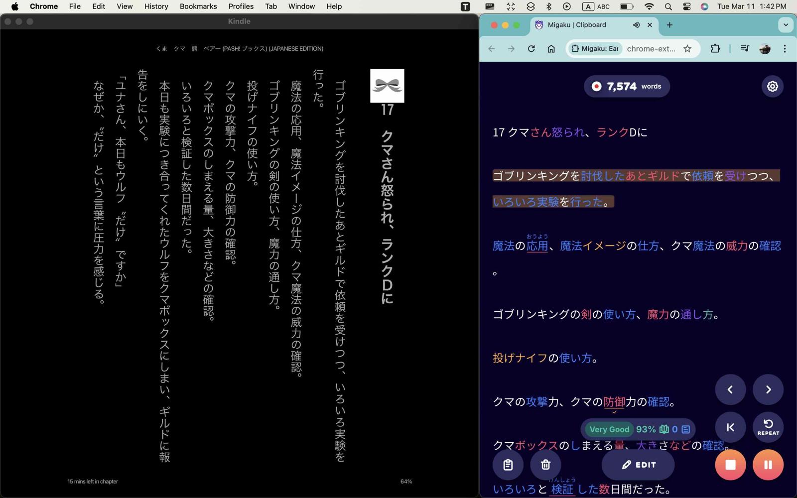
Task: Open the tab search chevron dropdown
Action: tap(786, 25)
